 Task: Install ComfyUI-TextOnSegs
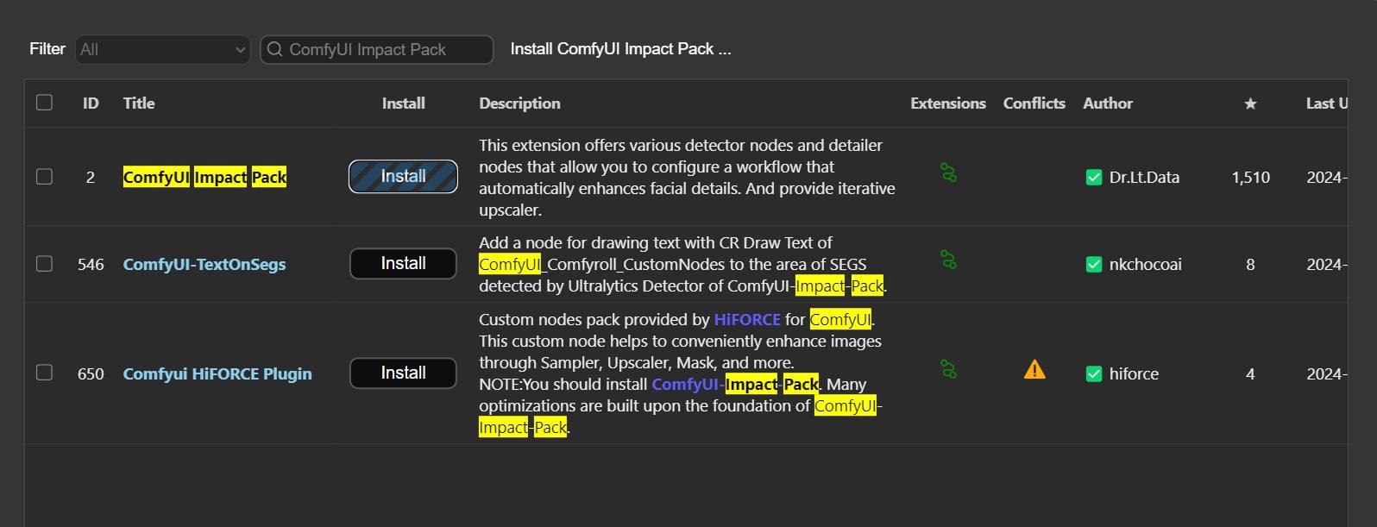(403, 264)
